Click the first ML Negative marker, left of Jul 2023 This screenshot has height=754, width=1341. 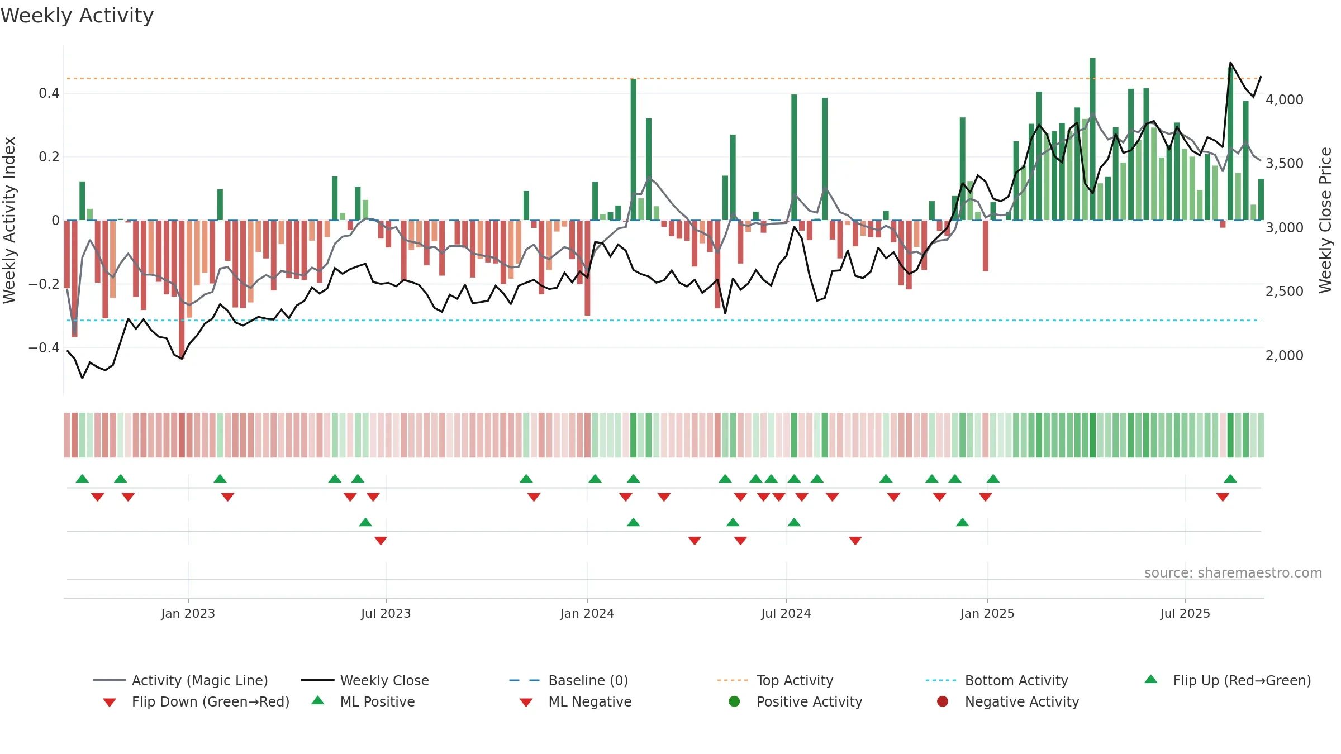point(381,541)
